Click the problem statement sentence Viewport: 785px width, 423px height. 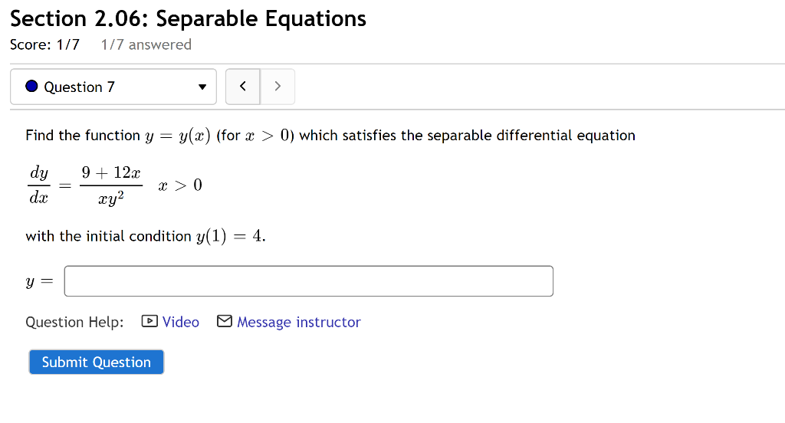330,136
